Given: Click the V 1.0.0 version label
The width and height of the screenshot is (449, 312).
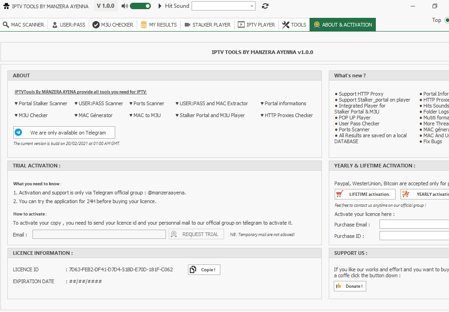Looking at the screenshot, I should coord(106,6).
